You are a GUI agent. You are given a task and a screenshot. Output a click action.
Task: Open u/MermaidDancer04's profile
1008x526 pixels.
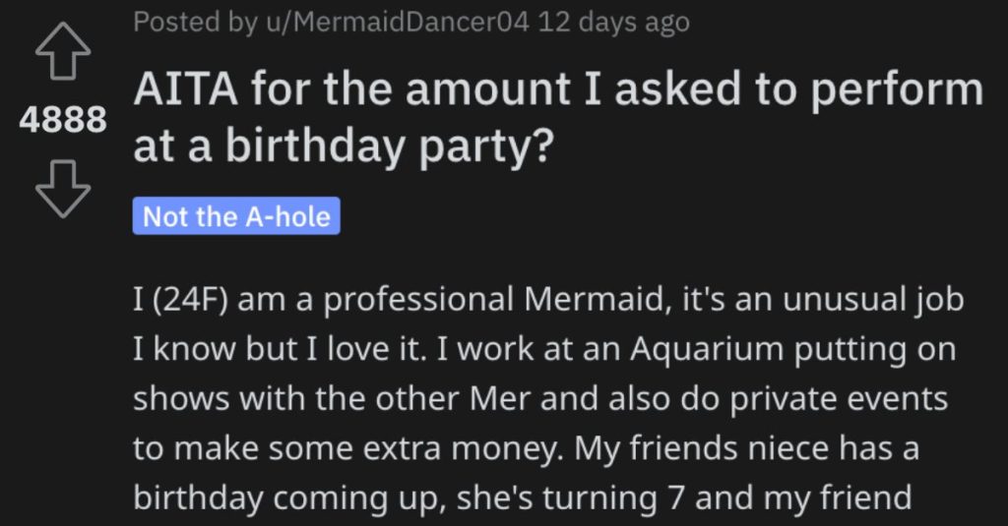[398, 22]
